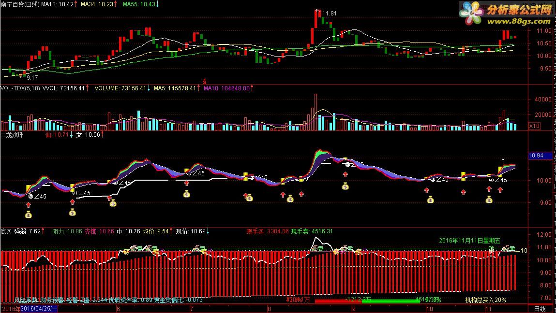This screenshot has width=556, height=313.
Task: Click the X10 volume scale box
Action: pos(534,126)
